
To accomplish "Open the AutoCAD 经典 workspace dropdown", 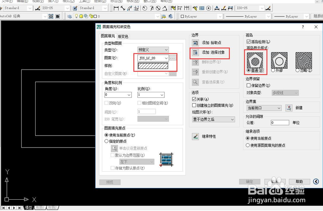I will 23,16.
